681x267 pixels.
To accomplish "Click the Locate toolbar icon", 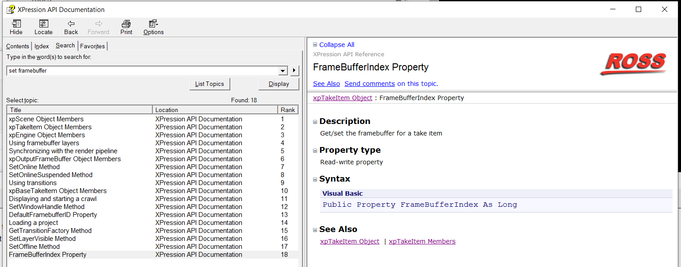I will [x=43, y=24].
